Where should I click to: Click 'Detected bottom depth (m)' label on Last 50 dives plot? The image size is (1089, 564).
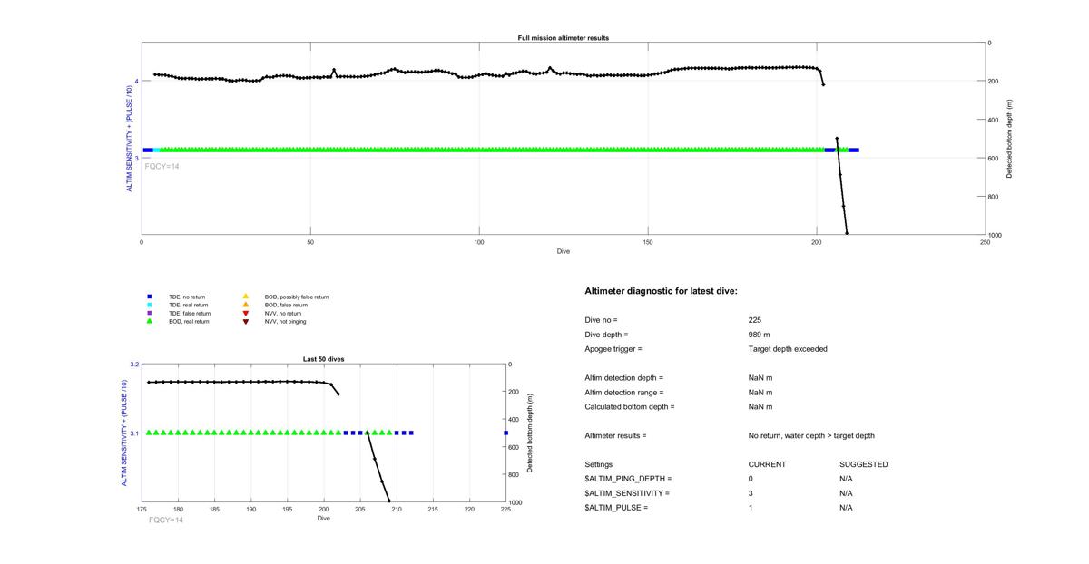click(x=529, y=433)
